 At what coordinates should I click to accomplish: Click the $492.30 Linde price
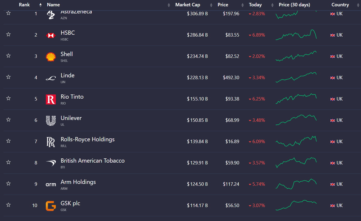click(x=231, y=78)
